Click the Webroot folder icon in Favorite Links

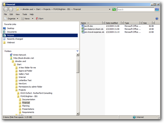tap(4, 43)
